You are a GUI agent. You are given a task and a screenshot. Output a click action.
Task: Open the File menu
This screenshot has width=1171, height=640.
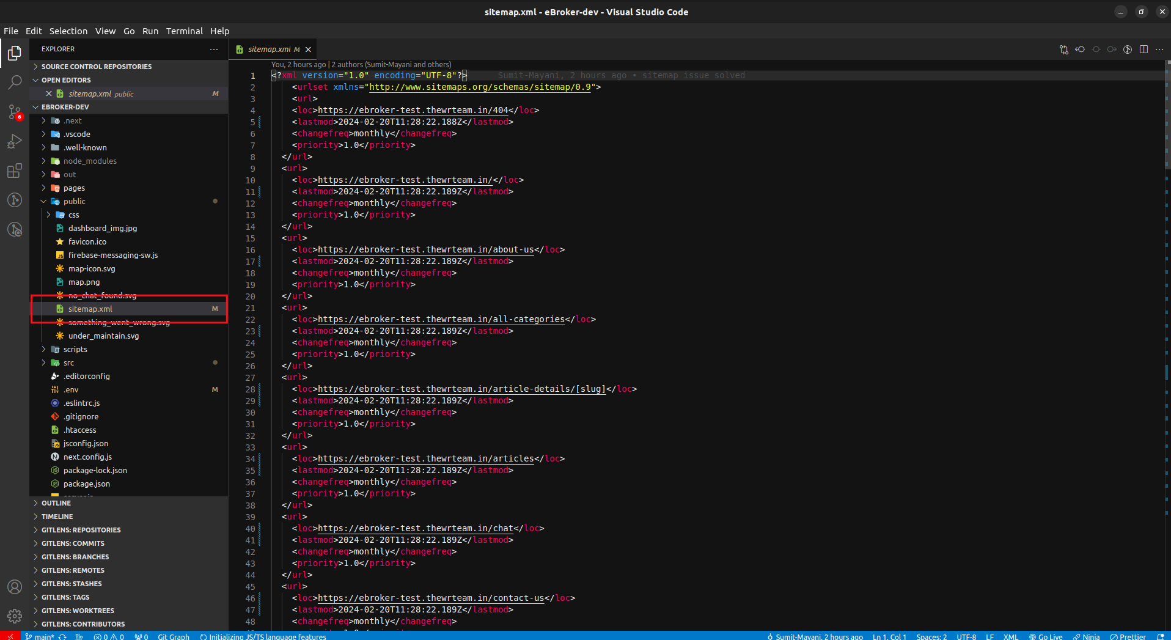(11, 31)
